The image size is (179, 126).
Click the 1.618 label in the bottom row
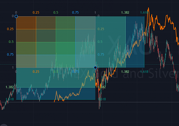click(144, 72)
